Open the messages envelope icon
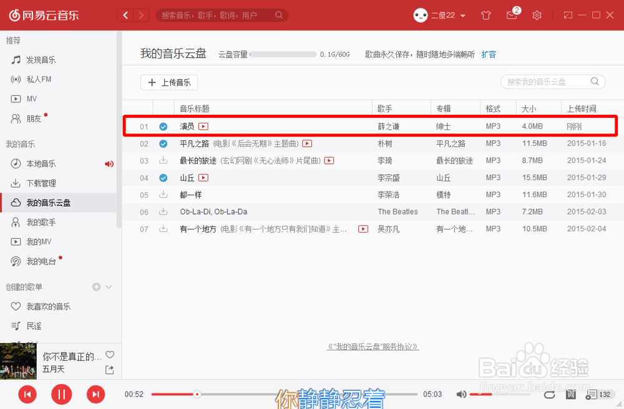The image size is (624, 409). point(512,16)
